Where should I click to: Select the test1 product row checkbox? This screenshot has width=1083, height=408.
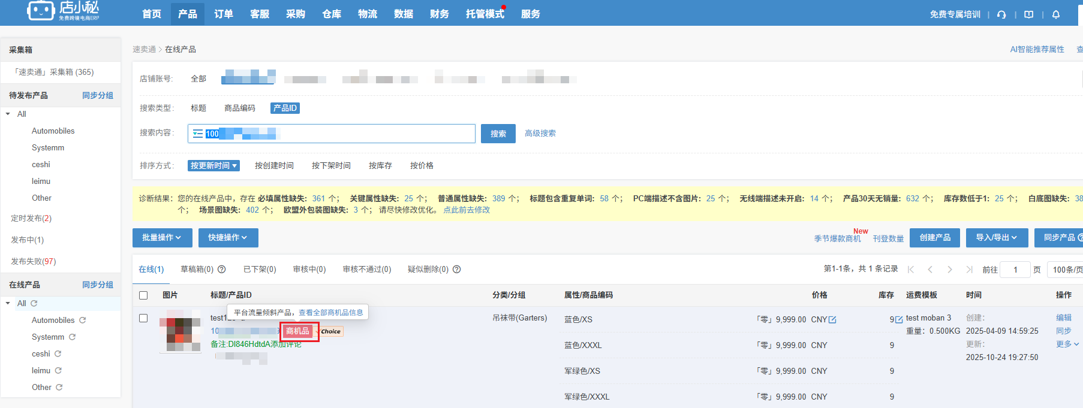[x=143, y=318]
